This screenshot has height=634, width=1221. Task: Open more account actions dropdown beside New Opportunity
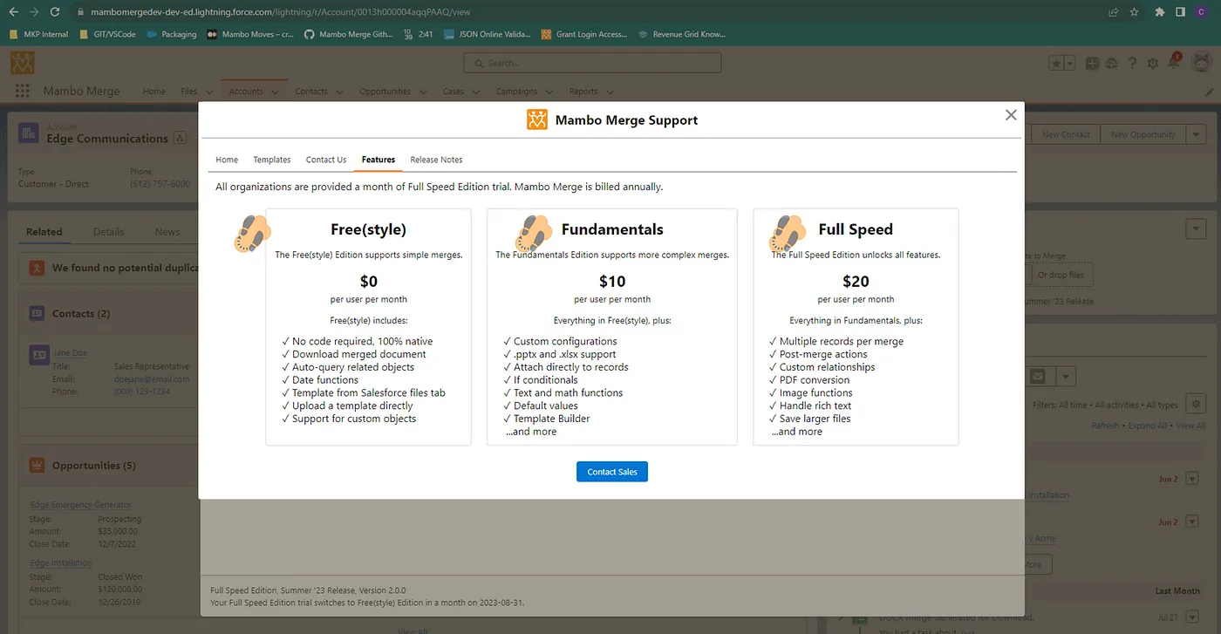[x=1197, y=134]
